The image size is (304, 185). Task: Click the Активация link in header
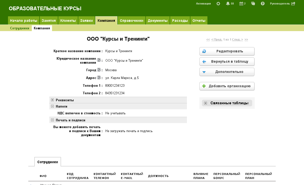[203, 4]
